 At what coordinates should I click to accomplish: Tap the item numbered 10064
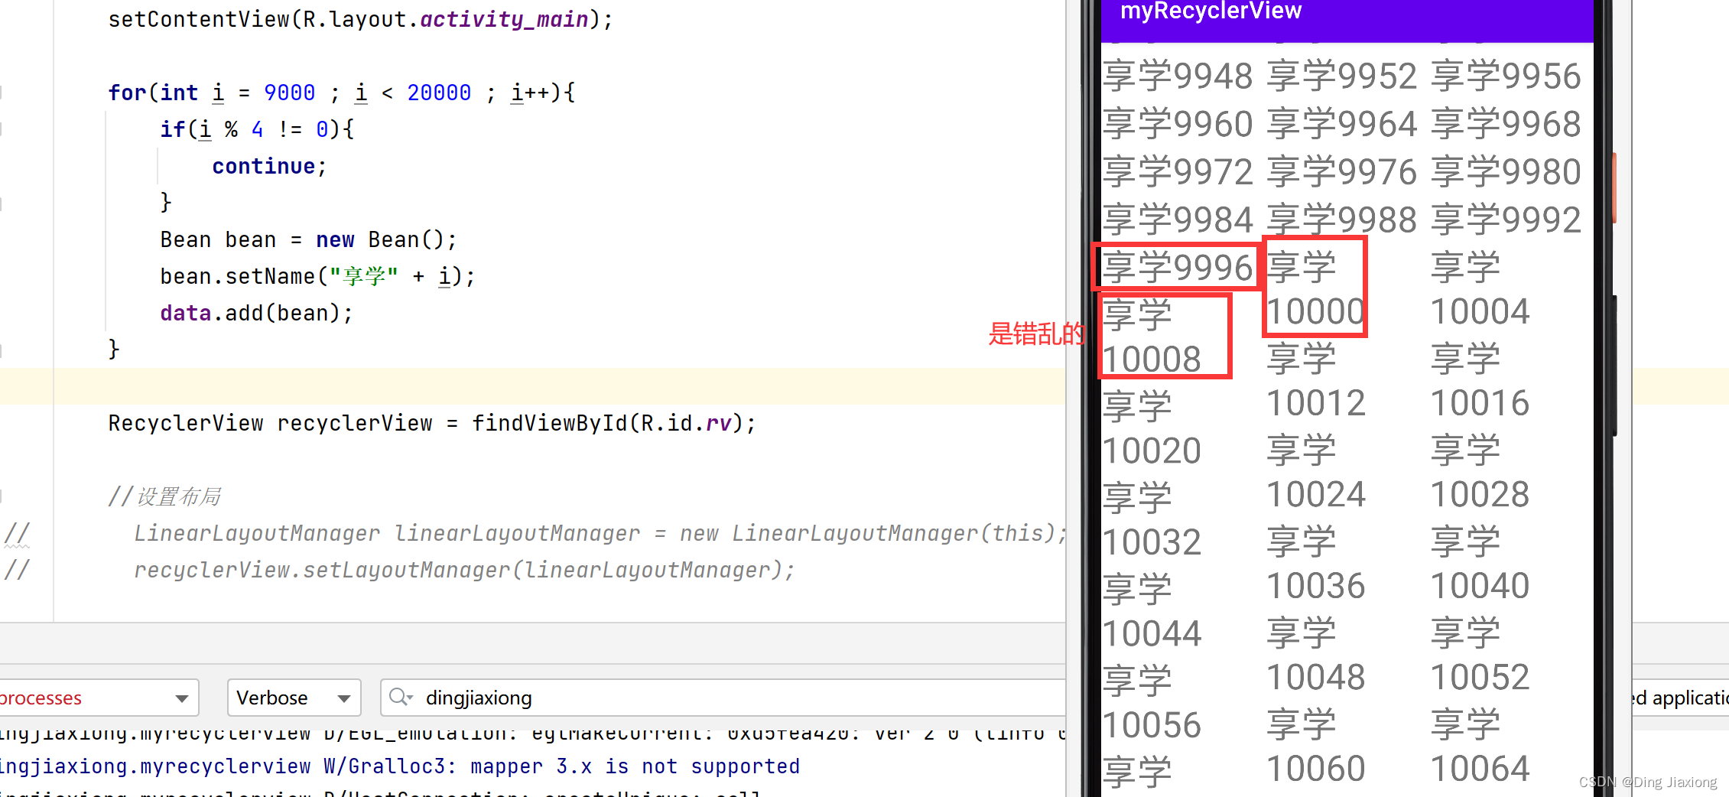[x=1480, y=747]
